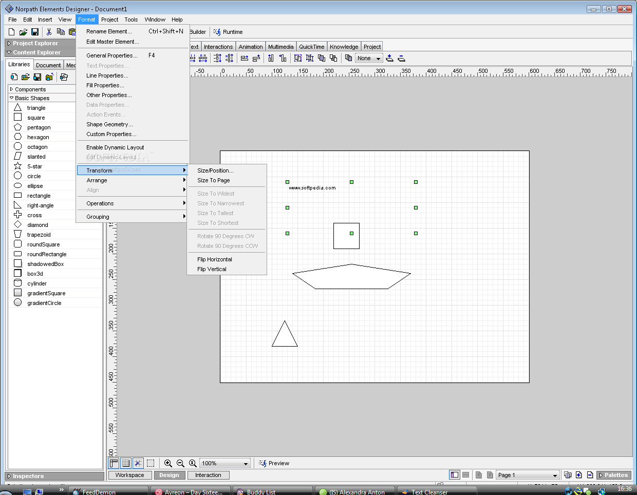Switch to Interaction mode
Screen dimensions: 637x495
pyautogui.click(x=208, y=475)
